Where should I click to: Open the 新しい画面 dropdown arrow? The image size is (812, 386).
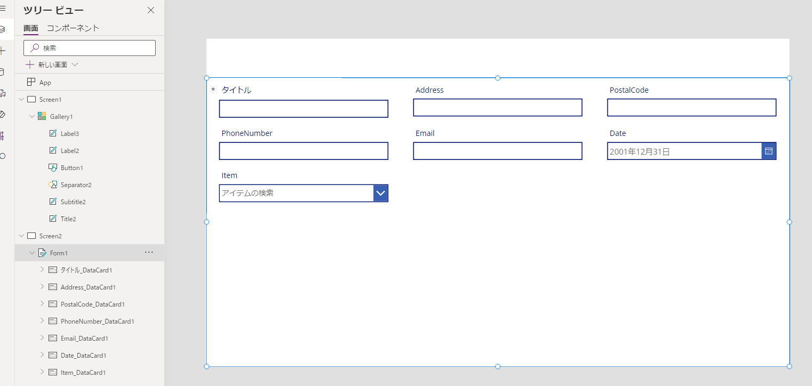pyautogui.click(x=75, y=65)
